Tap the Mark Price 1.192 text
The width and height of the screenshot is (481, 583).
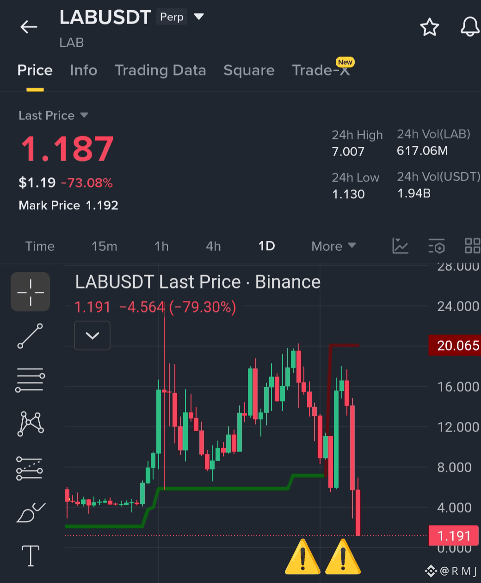(68, 206)
